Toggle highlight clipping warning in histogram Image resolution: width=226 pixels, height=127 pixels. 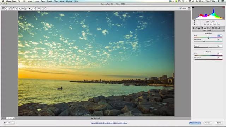pos(224,7)
